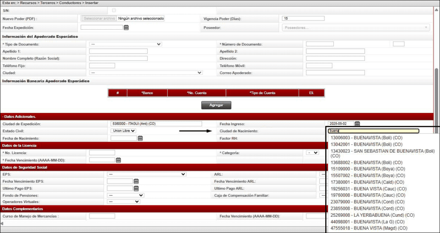Click the No. Licencia input field

tap(102, 153)
